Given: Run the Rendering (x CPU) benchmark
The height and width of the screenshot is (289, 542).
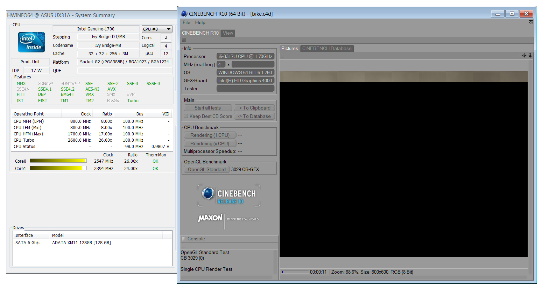Looking at the screenshot, I should (x=210, y=143).
